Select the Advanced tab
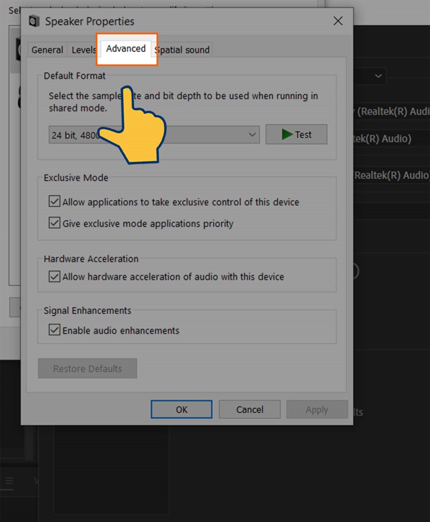The width and height of the screenshot is (430, 522). [125, 48]
